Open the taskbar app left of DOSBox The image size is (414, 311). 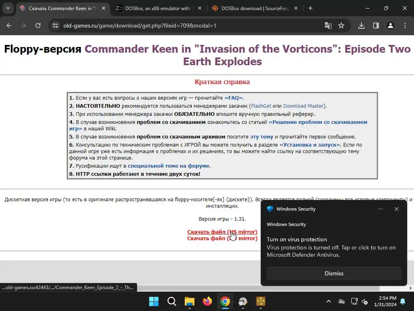[243, 301]
